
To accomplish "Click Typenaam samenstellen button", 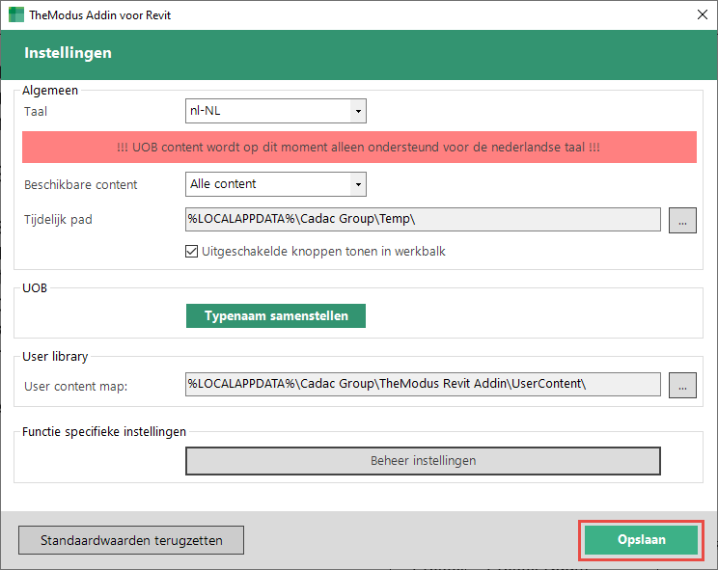I will point(276,315).
